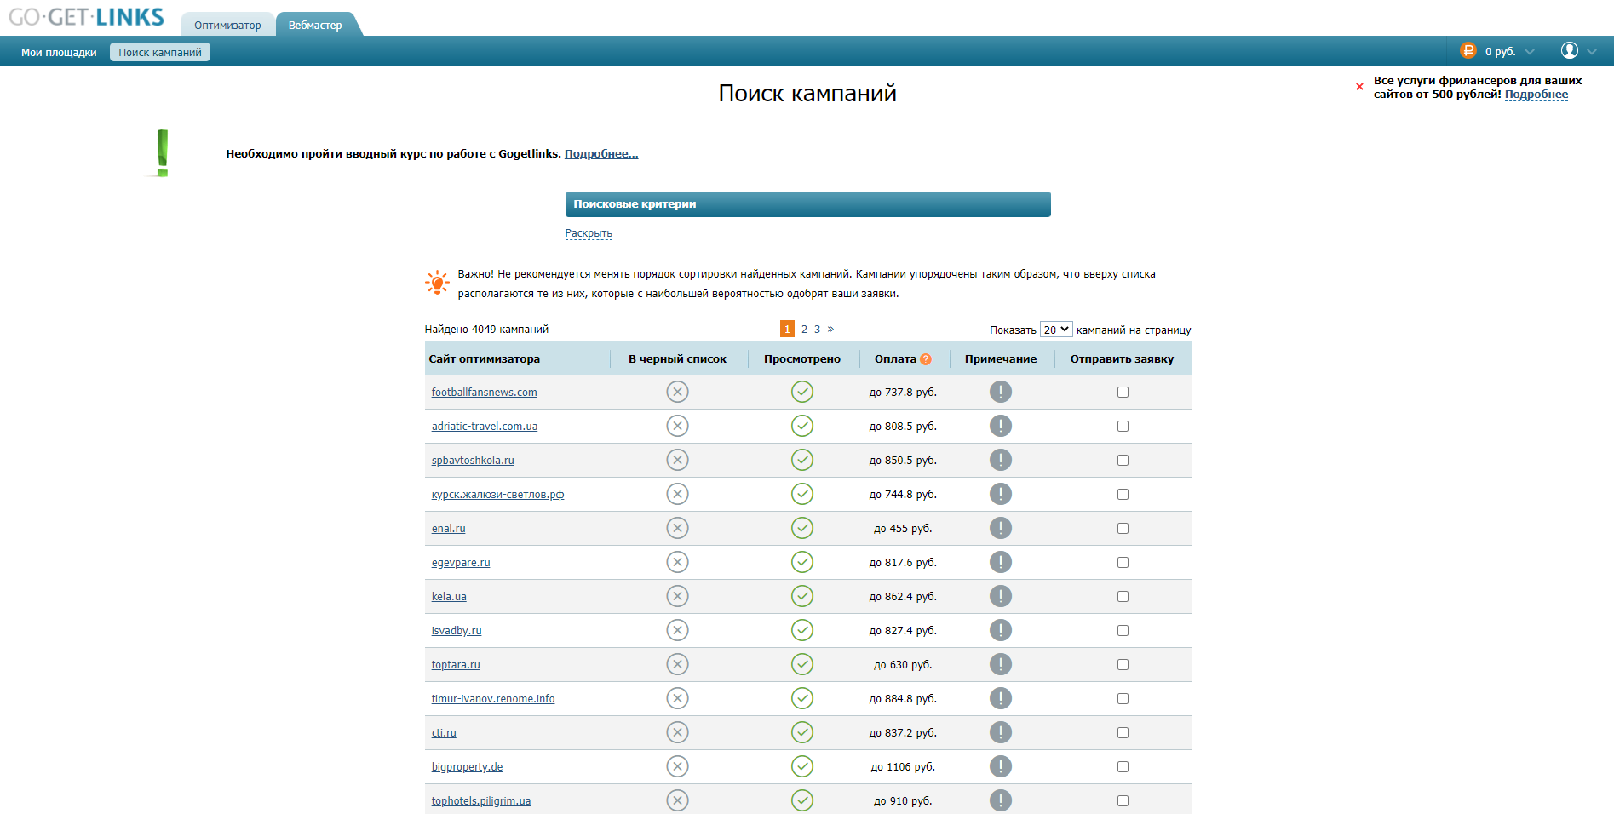The height and width of the screenshot is (814, 1614).
Task: Click the GO·GET·LINKS logo
Action: point(86,17)
